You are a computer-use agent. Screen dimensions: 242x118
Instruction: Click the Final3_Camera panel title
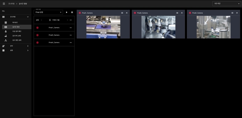point(142,13)
